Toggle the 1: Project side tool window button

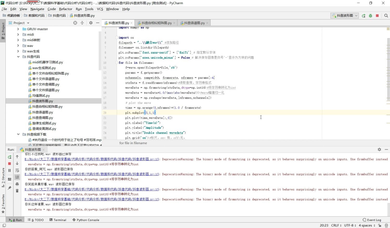pos(3,31)
